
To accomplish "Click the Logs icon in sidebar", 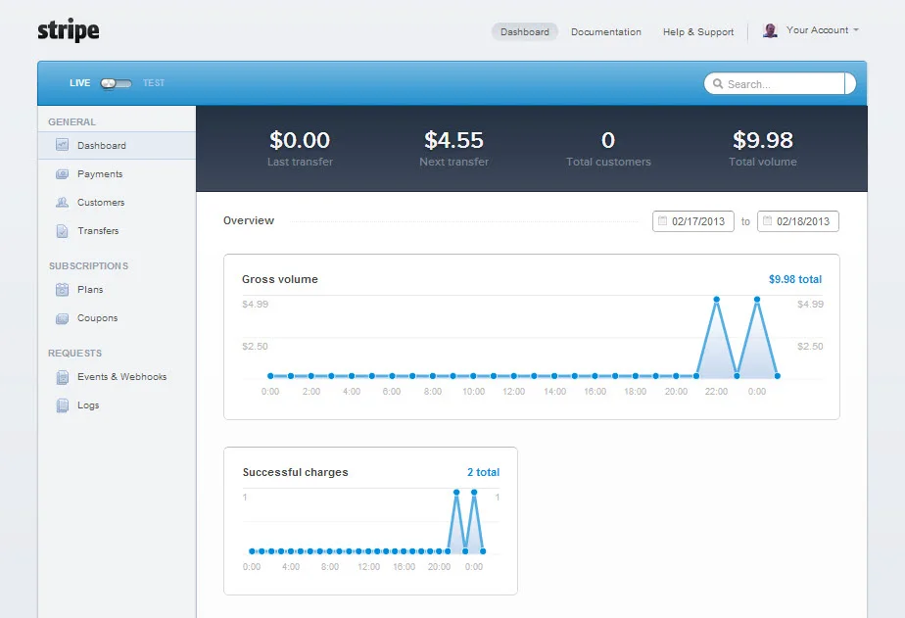I will tap(62, 405).
